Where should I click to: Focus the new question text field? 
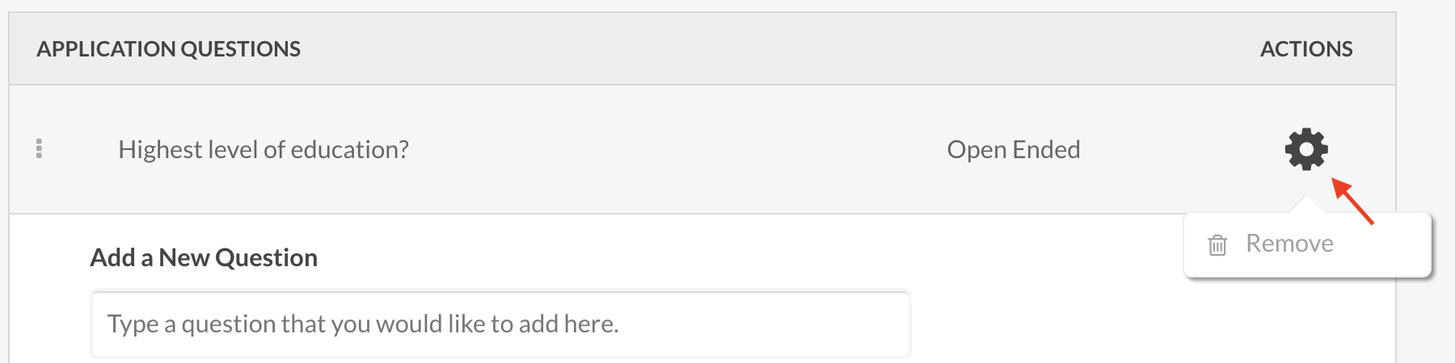coord(500,324)
